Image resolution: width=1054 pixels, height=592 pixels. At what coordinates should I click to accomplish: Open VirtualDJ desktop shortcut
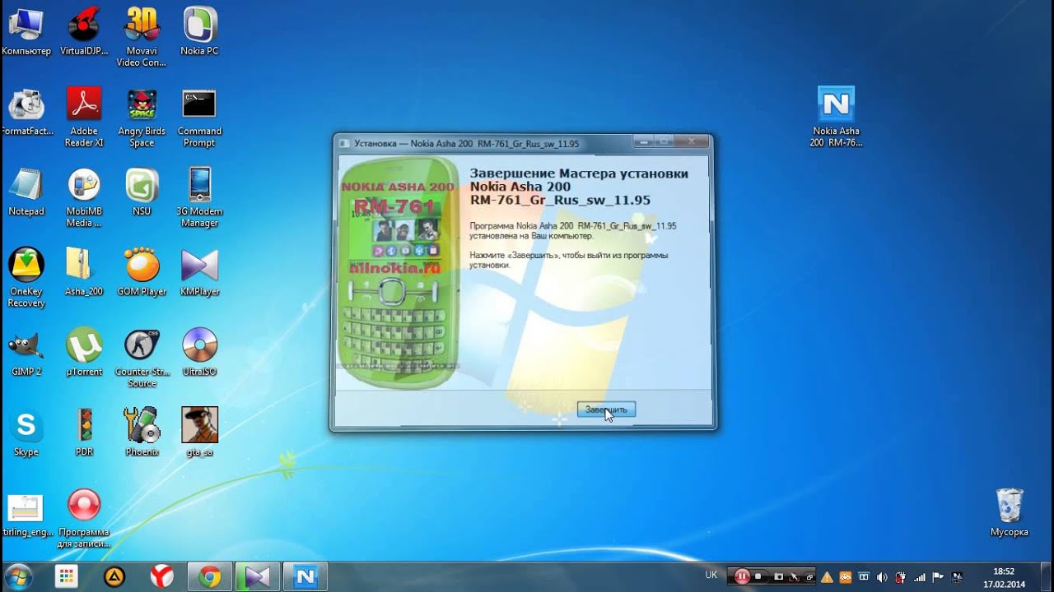tap(84, 33)
